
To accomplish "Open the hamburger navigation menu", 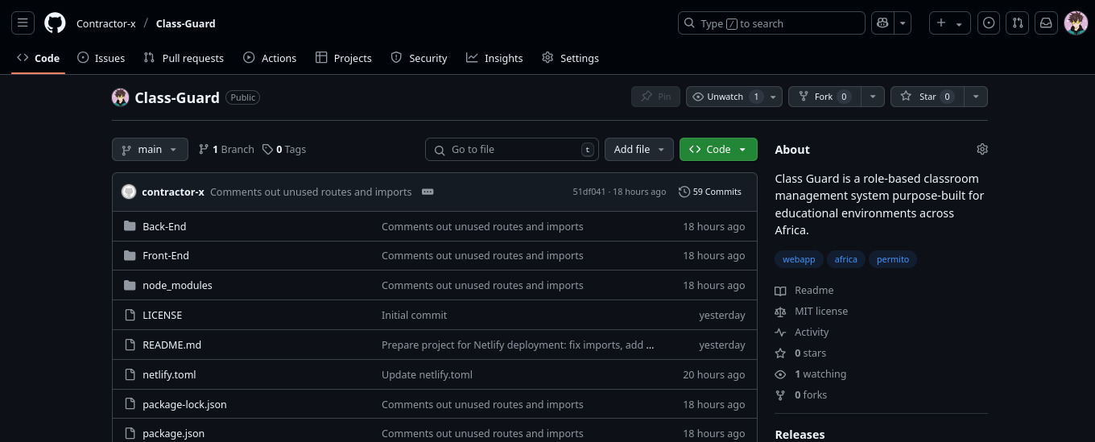I will [x=23, y=23].
